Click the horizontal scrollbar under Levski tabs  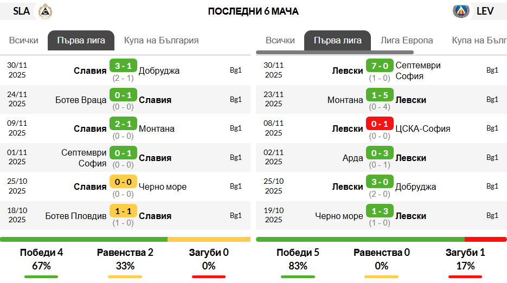tap(335, 53)
